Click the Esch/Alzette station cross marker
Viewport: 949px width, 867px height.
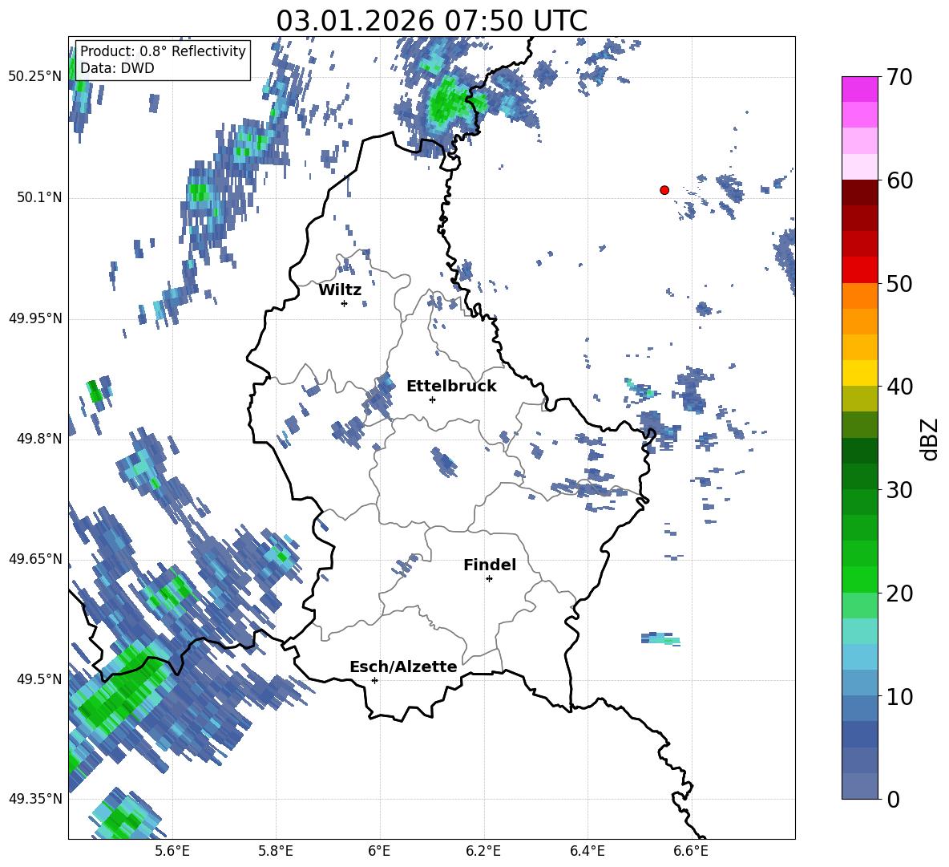374,680
